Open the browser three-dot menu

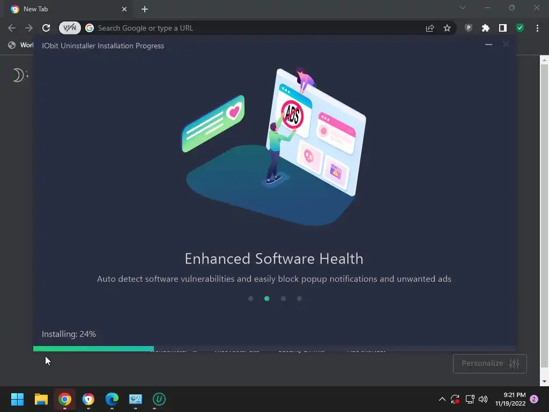[x=537, y=28]
